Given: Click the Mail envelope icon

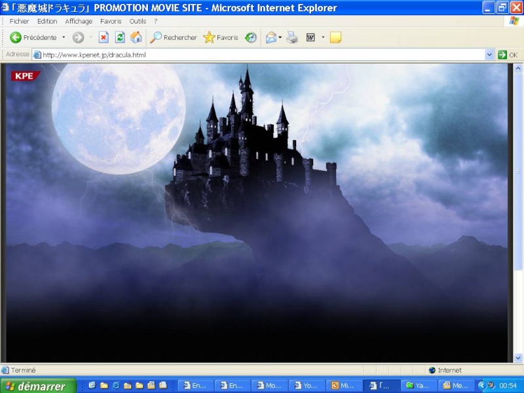Looking at the screenshot, I should (x=271, y=37).
